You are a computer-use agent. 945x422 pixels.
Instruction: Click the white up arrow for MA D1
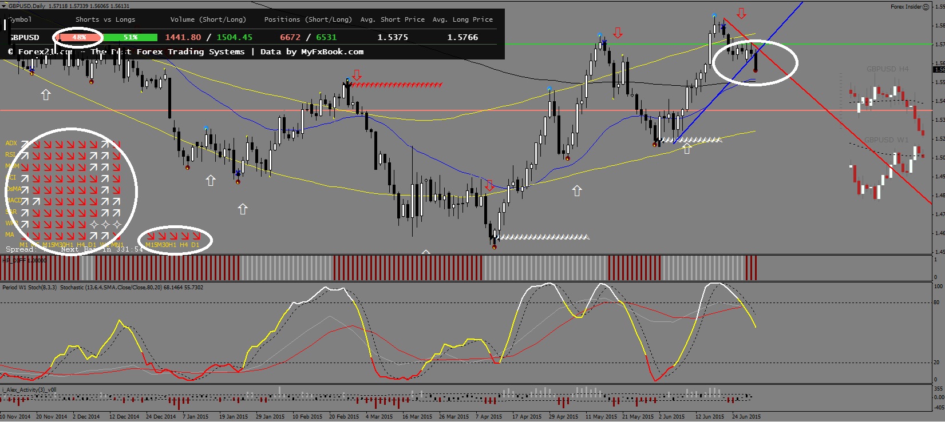pyautogui.click(x=93, y=236)
